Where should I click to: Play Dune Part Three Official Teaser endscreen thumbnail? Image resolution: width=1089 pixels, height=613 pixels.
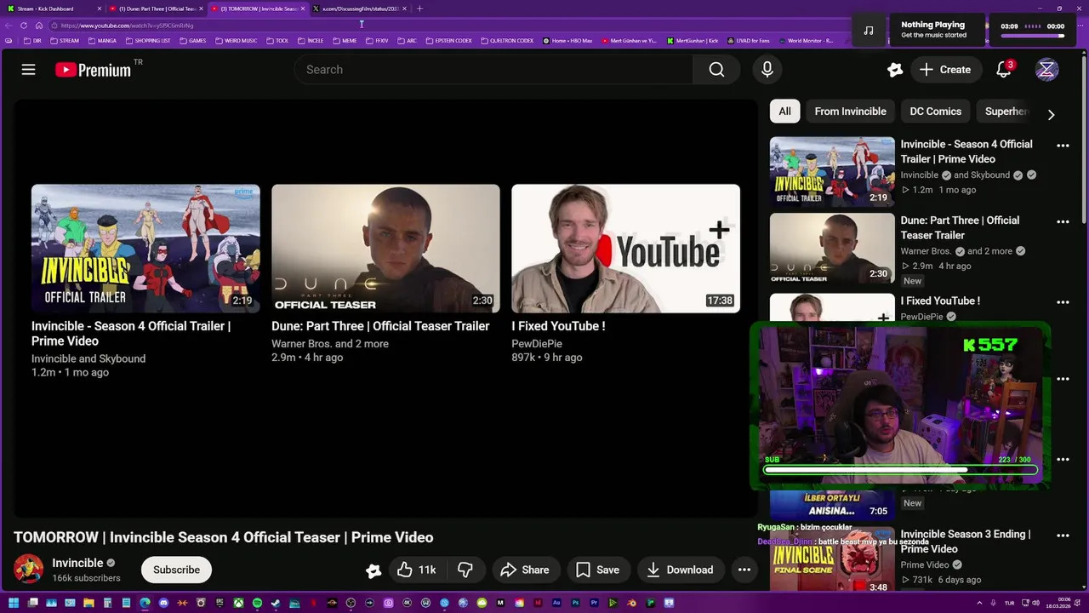385,249
